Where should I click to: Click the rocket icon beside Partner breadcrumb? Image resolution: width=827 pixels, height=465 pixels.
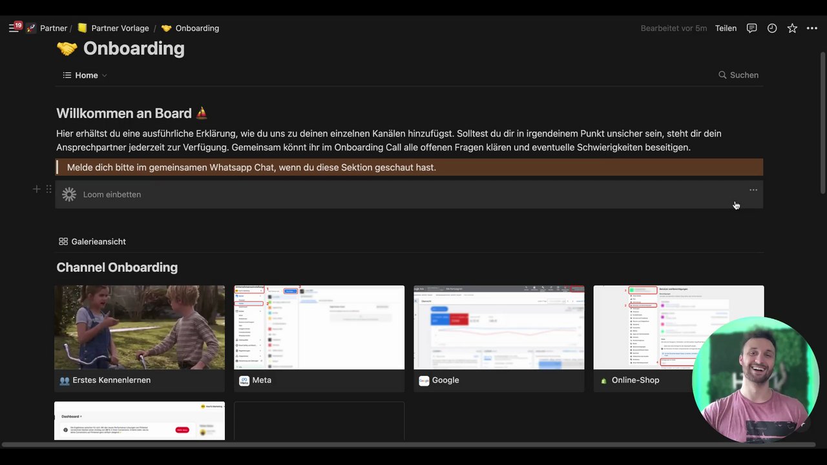[31, 28]
